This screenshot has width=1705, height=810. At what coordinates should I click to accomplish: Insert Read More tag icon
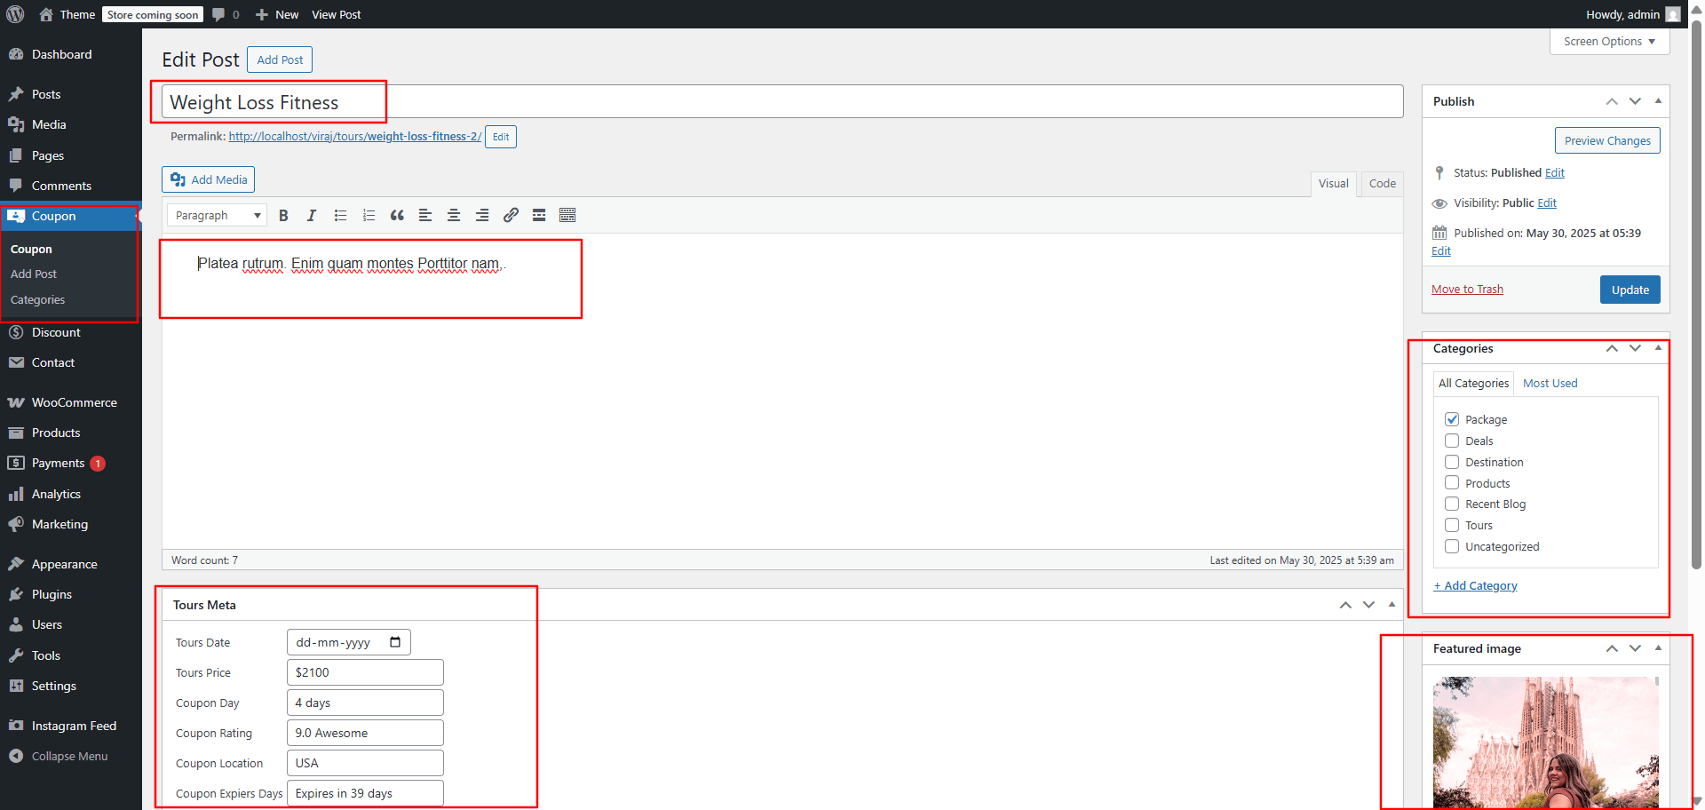(539, 216)
